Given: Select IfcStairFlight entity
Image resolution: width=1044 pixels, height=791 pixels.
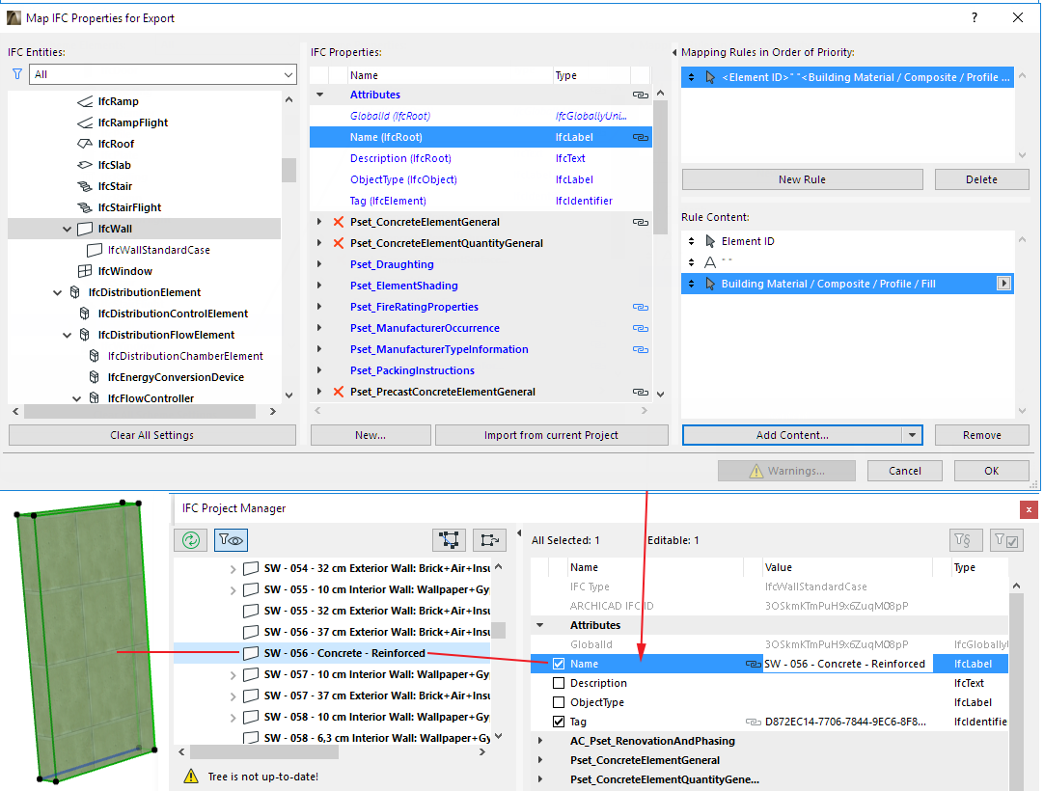Looking at the screenshot, I should click(129, 207).
